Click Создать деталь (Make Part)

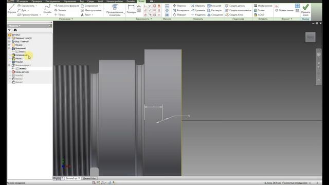pyautogui.click(x=235, y=6)
